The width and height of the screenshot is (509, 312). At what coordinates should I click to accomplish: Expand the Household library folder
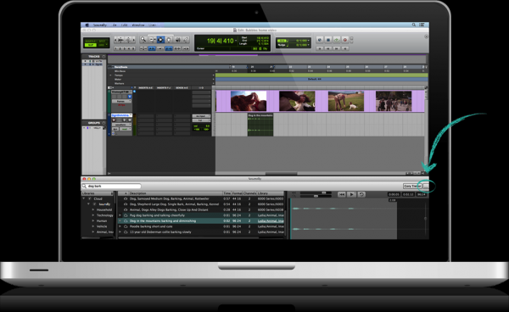(93, 210)
